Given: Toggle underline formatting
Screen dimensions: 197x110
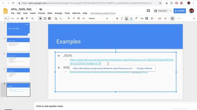Looking at the screenshot, I should click(x=127, y=19).
